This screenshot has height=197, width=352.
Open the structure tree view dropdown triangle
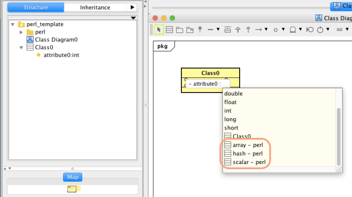tap(133, 18)
